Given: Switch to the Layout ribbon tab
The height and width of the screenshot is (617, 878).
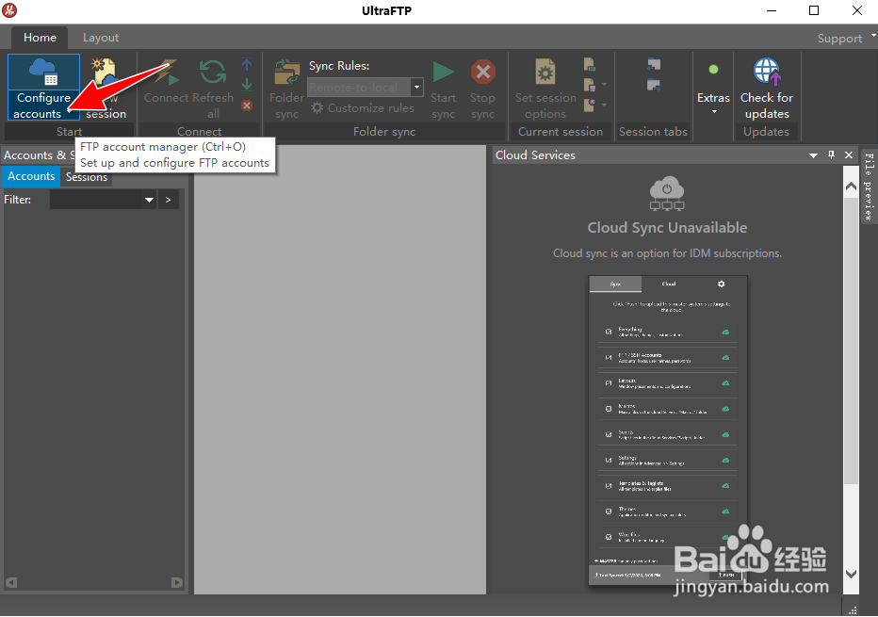Looking at the screenshot, I should click(x=101, y=38).
